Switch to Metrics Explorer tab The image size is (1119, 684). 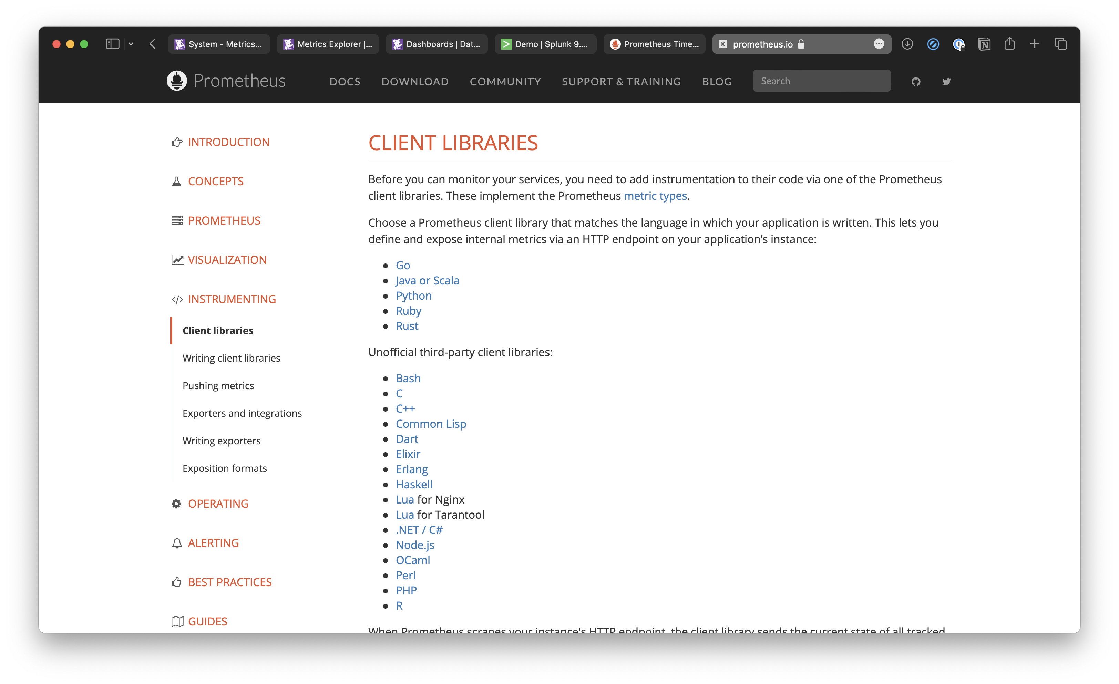(x=328, y=44)
